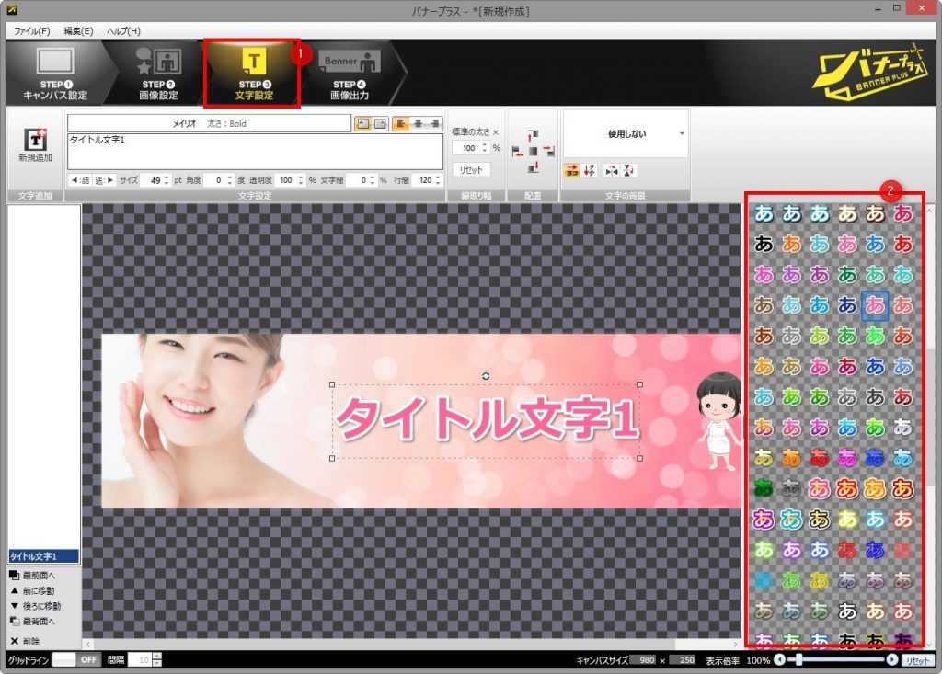The image size is (942, 674).
Task: Flip text horizontally icon
Action: pyautogui.click(x=612, y=171)
